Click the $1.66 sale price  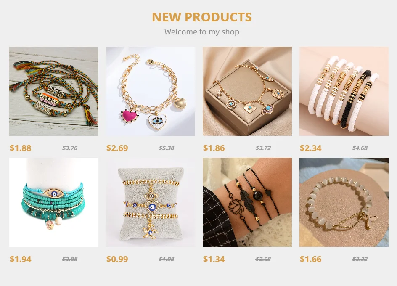pyautogui.click(x=311, y=259)
